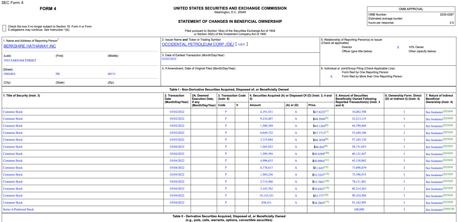Click the price $49.6269
This screenshot has width=458, height=222.
(x=318, y=154)
